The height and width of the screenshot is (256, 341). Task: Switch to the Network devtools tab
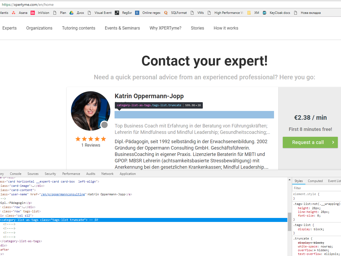point(107,174)
